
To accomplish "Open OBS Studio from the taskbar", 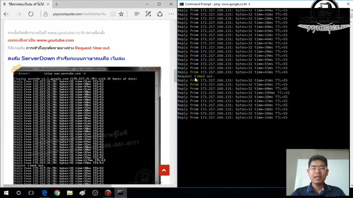I will pos(95,193).
